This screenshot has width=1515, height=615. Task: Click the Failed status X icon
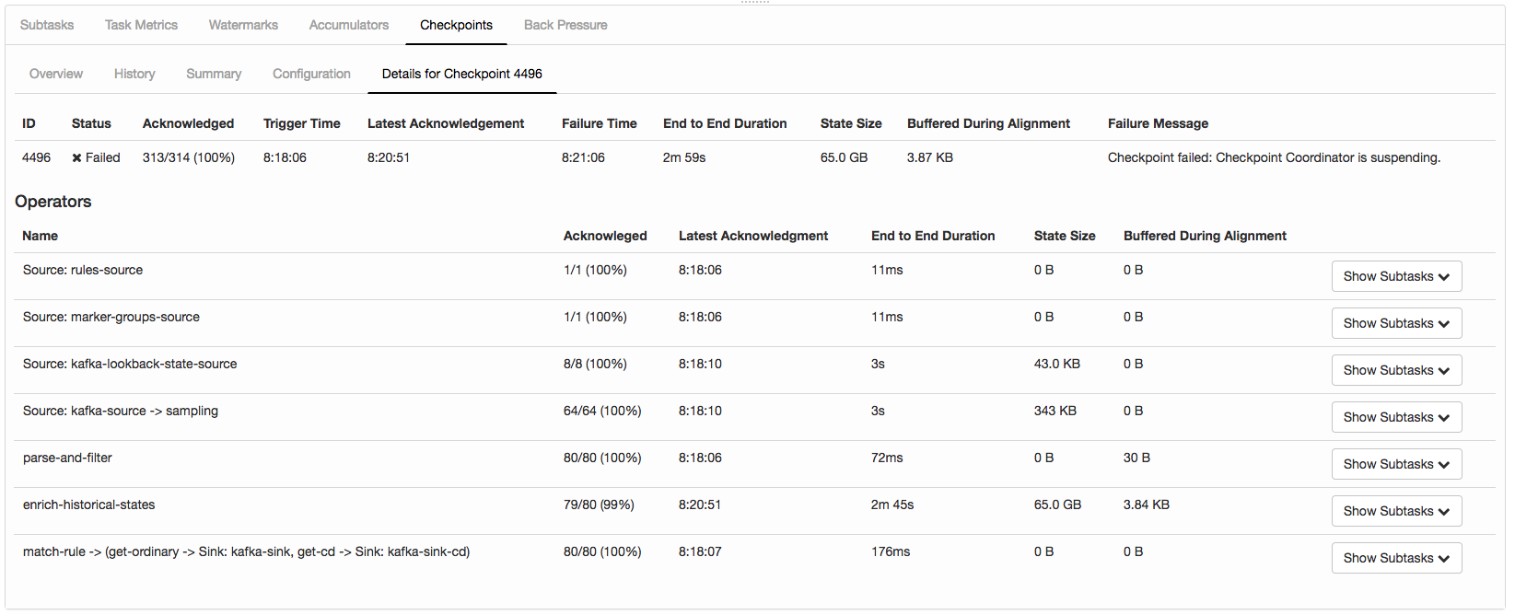[x=77, y=158]
